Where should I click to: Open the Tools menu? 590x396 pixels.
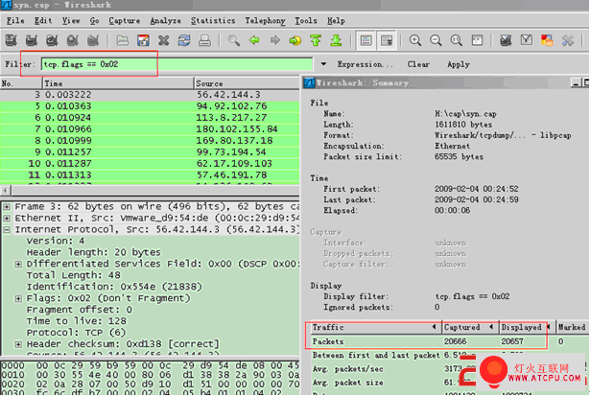[306, 21]
